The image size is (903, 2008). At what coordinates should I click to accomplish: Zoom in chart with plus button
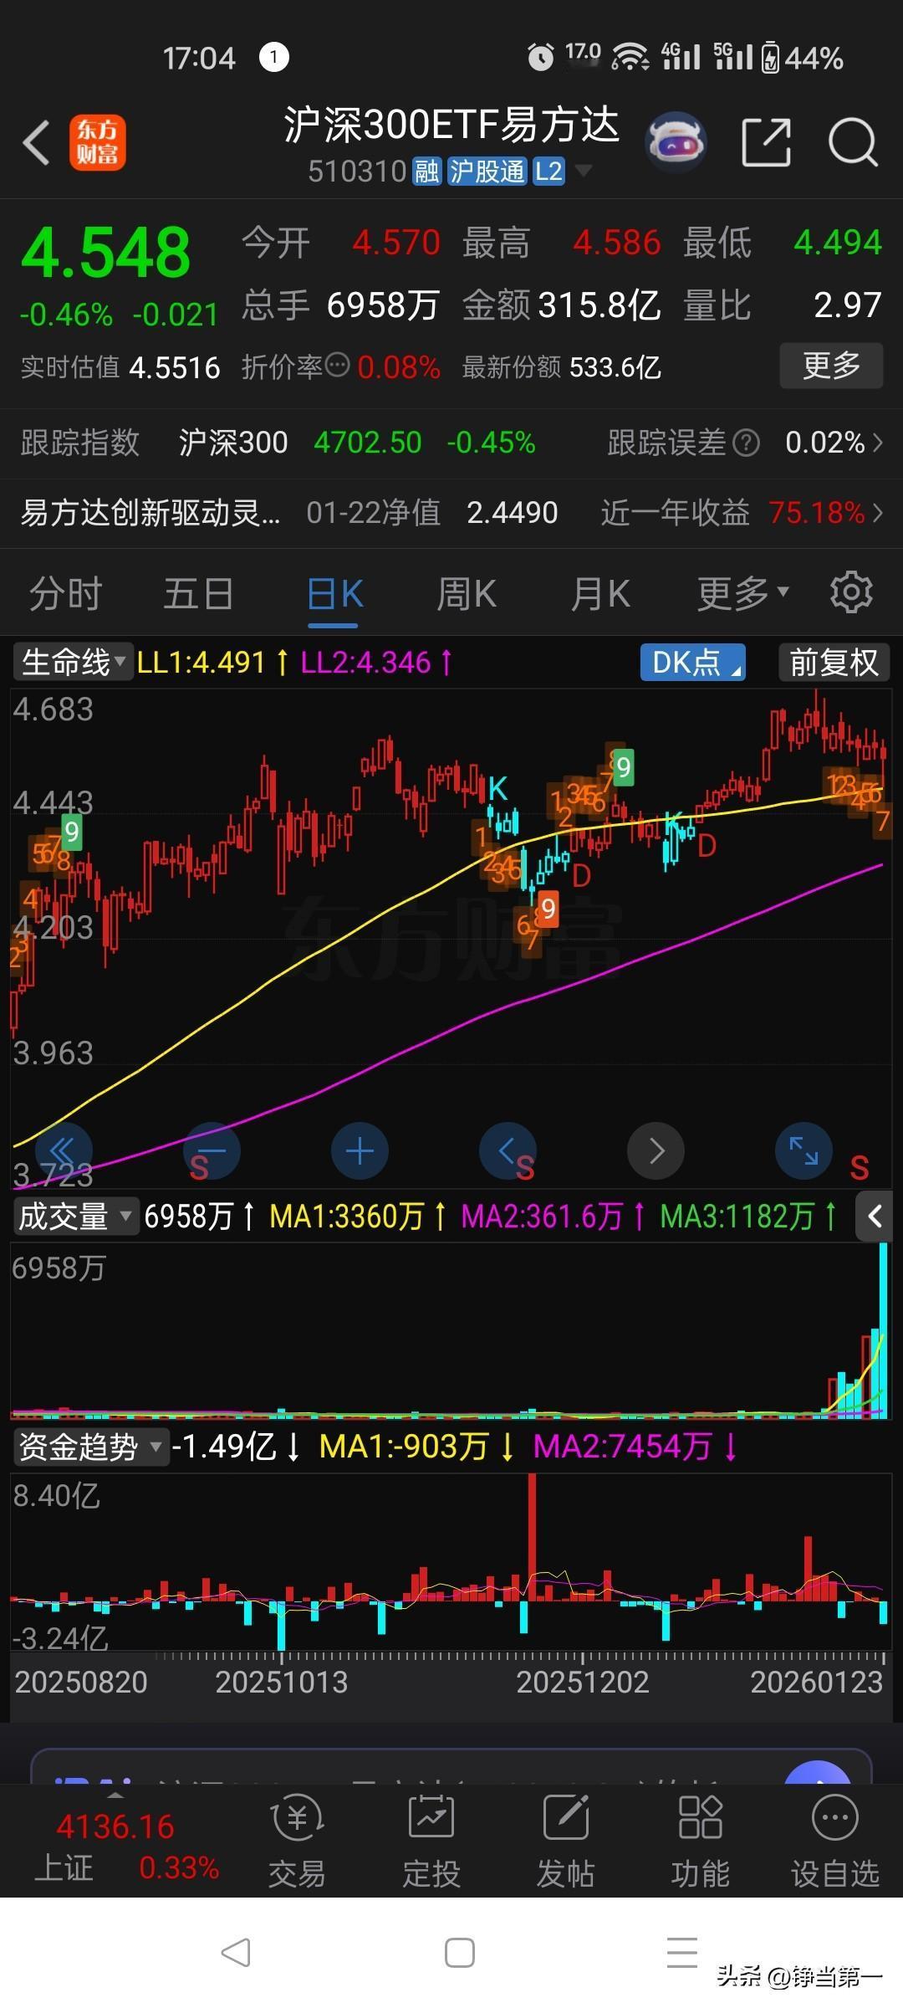click(x=360, y=1151)
